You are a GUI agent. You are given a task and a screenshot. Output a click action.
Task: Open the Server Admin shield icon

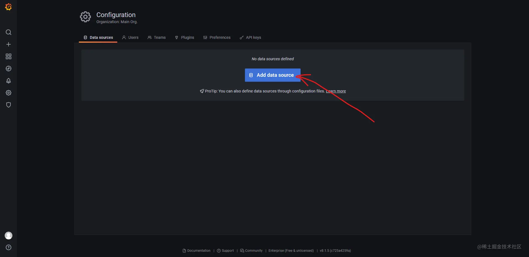coord(9,105)
